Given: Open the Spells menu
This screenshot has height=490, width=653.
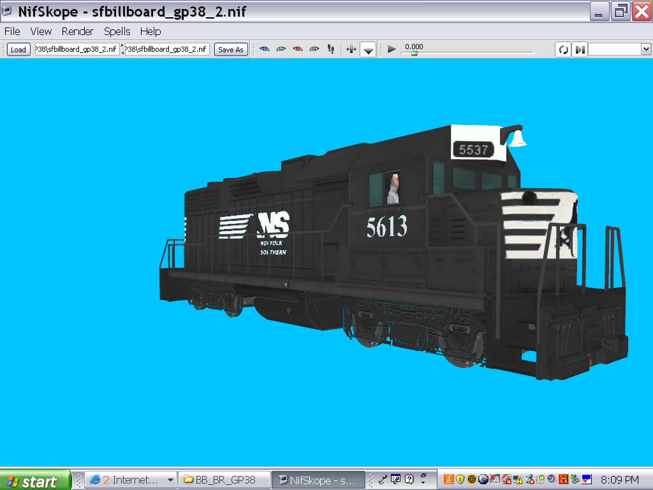Looking at the screenshot, I should coord(117,31).
